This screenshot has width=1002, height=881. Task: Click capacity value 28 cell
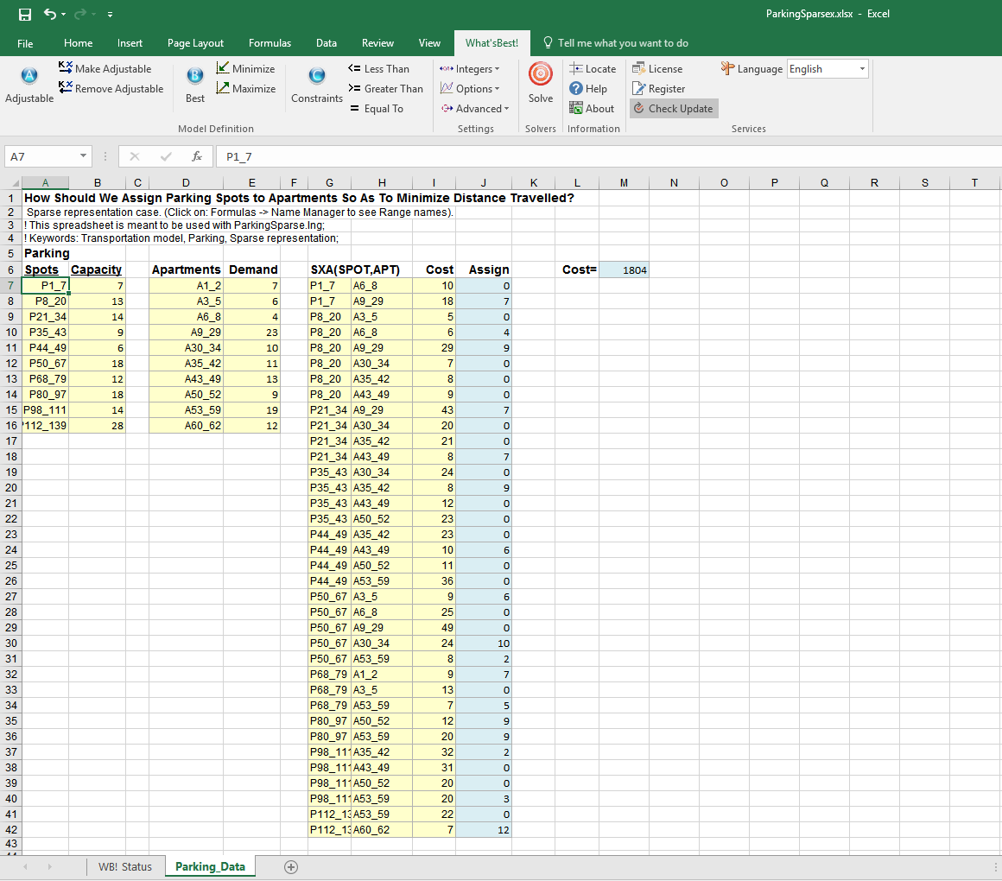click(x=97, y=426)
